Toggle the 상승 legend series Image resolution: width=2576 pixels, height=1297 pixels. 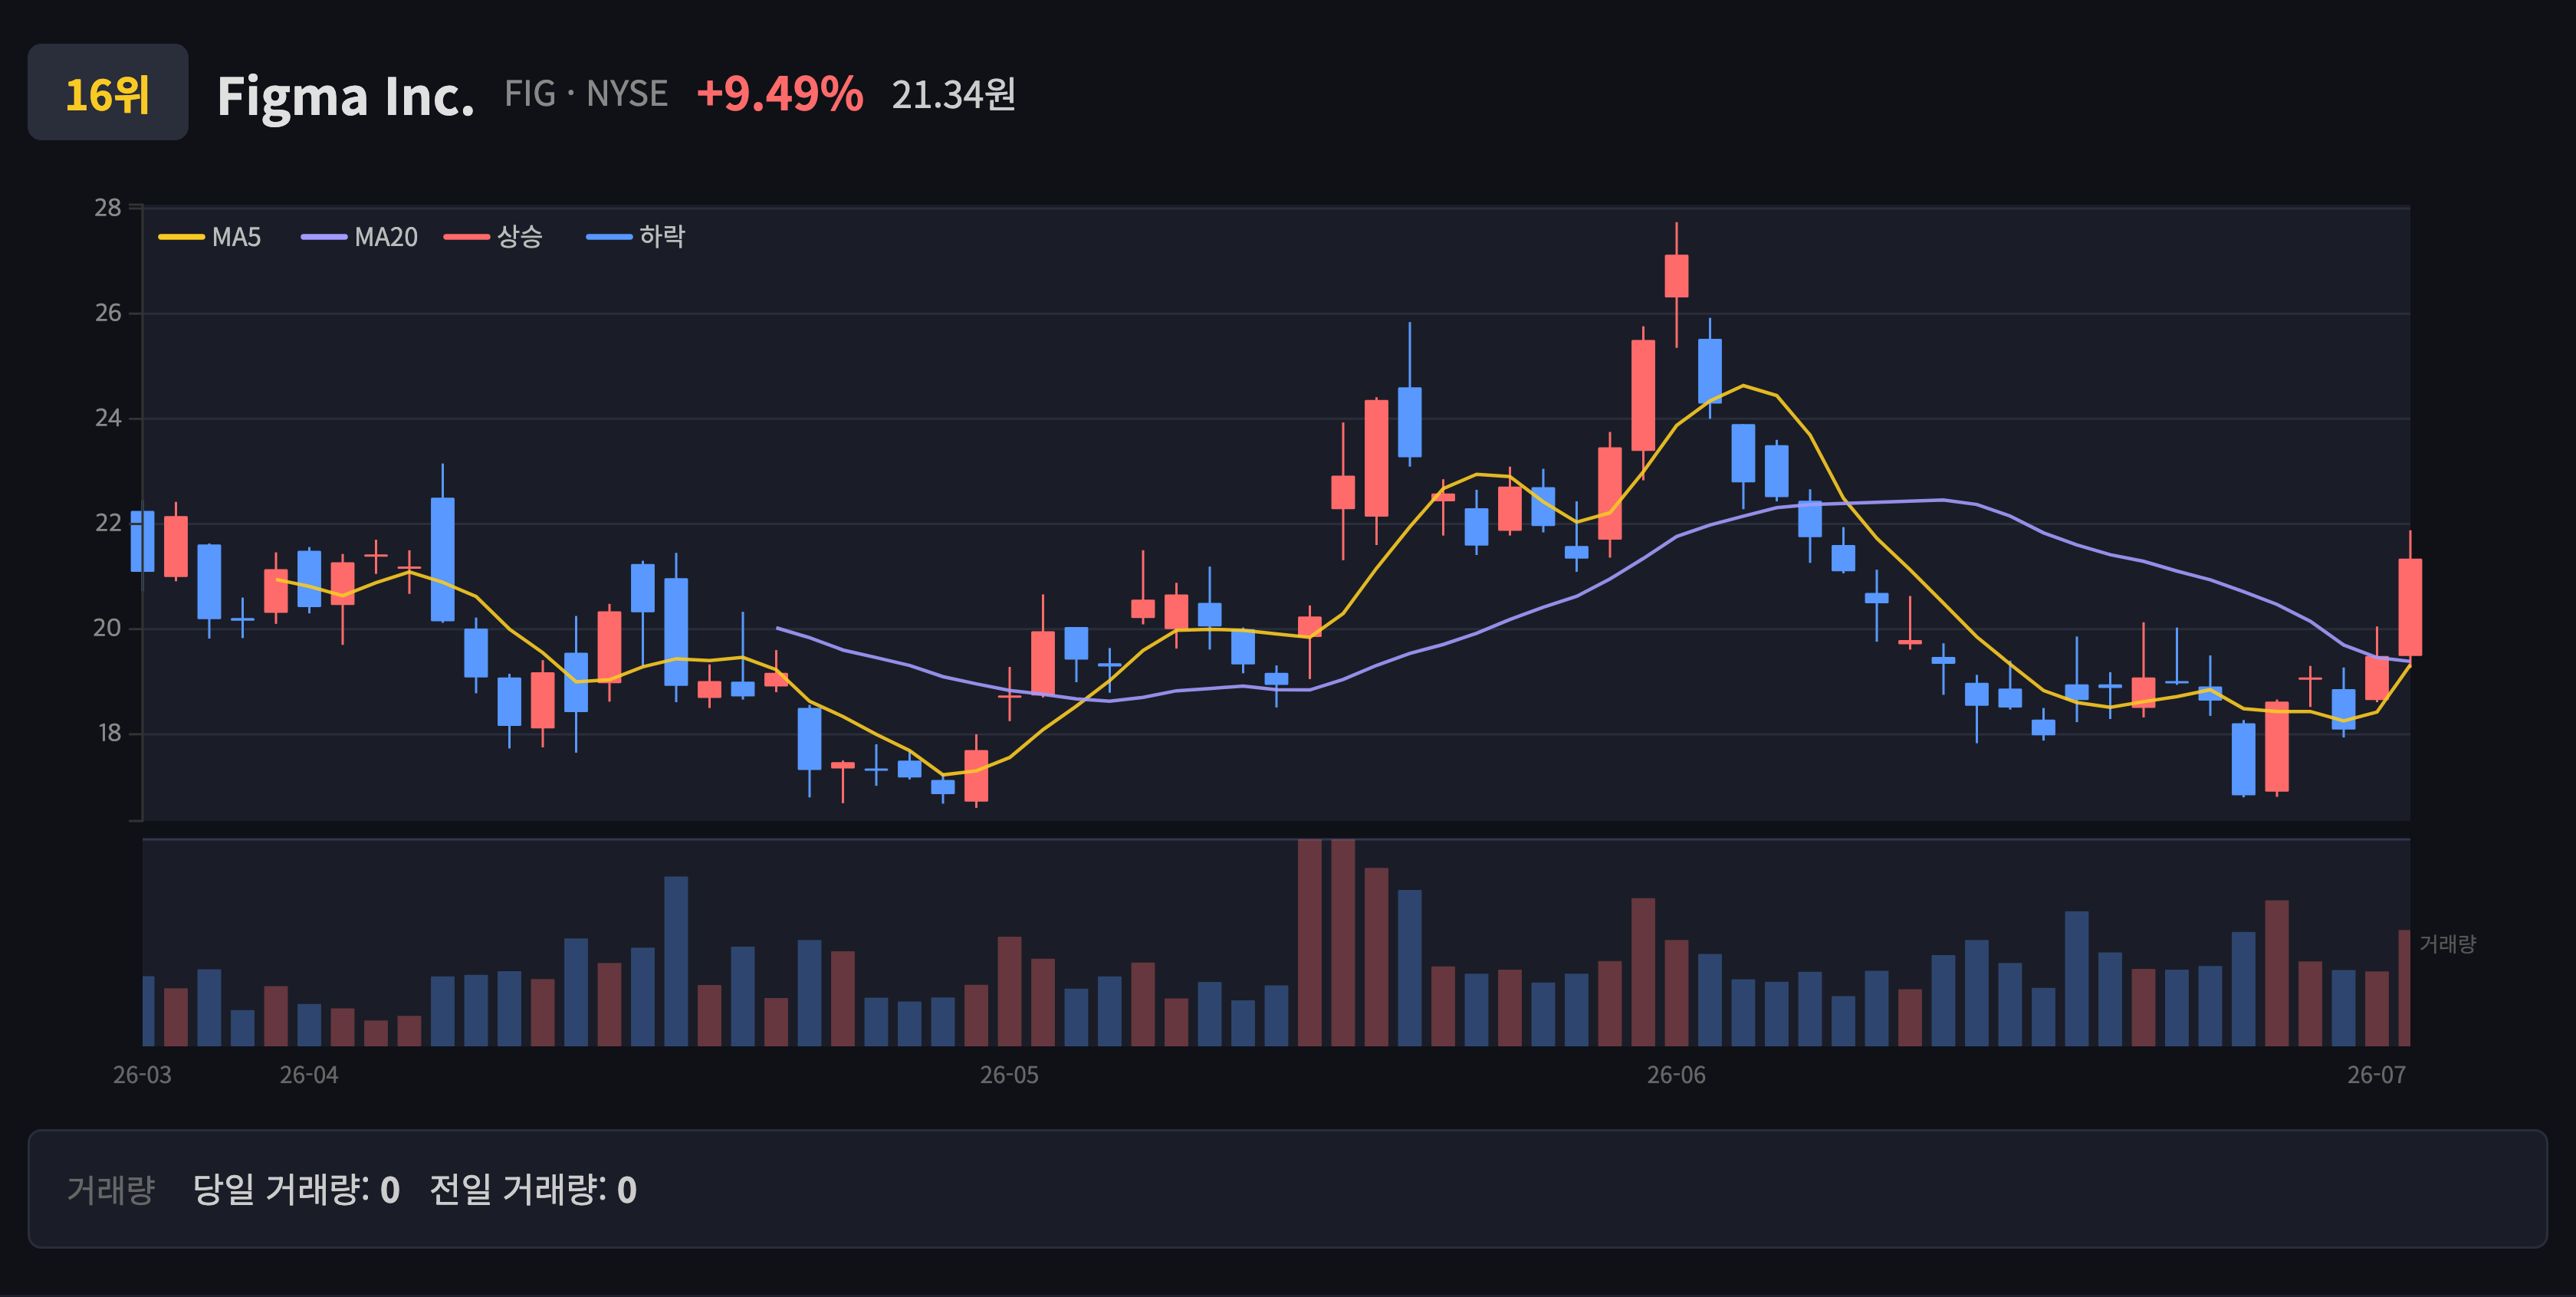click(x=493, y=237)
